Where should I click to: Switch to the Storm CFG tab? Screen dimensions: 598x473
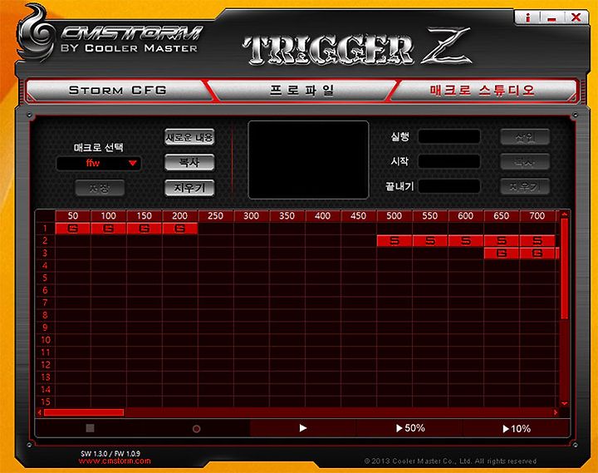coord(117,91)
